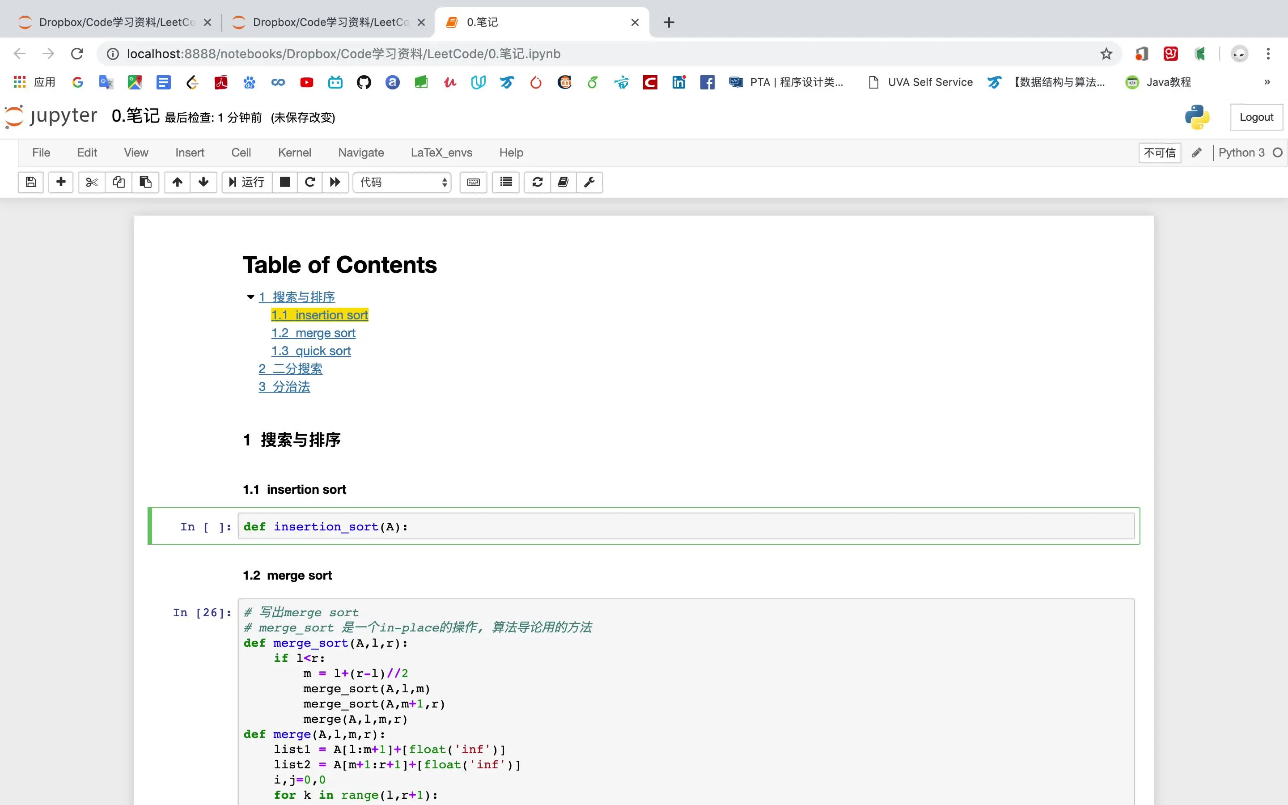Paste cells below icon
This screenshot has width=1288, height=805.
click(x=145, y=182)
